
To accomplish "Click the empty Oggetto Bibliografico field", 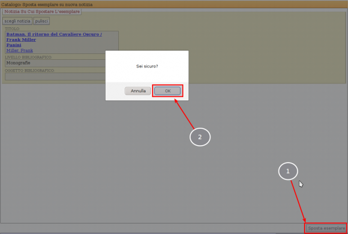I will pyautogui.click(x=52, y=75).
